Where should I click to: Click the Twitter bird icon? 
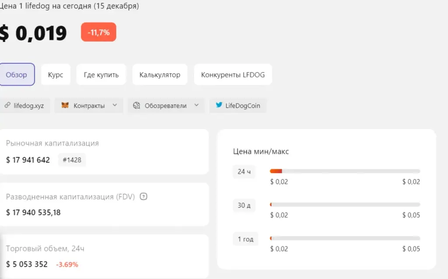[x=219, y=105]
